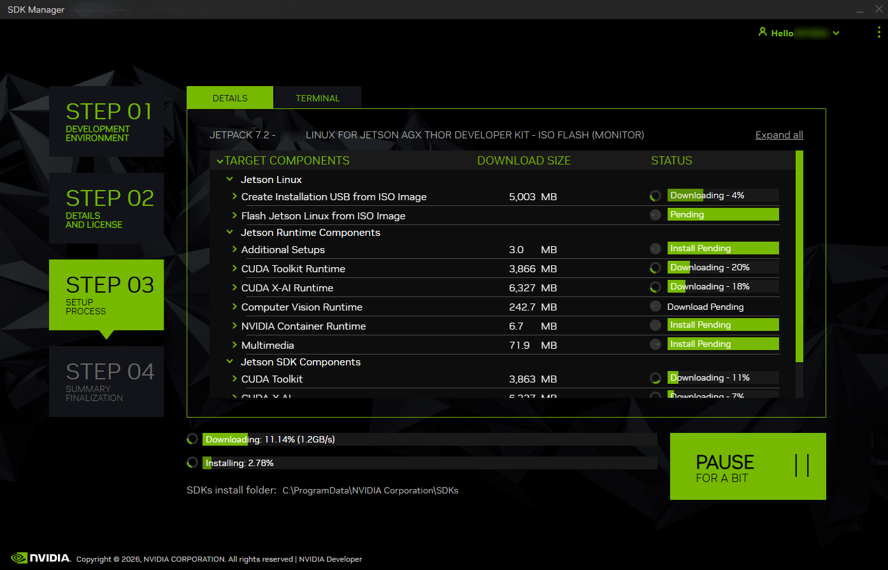Click the 5,003 MB download size value
Screen dimensions: 888x570
click(533, 197)
